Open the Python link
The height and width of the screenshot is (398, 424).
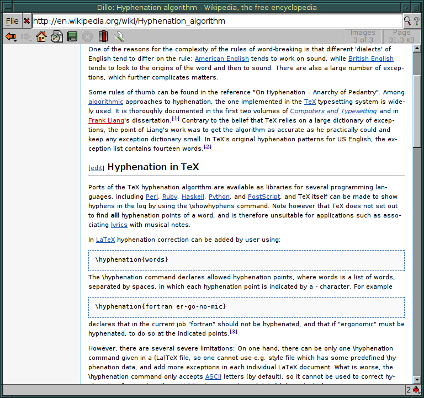click(219, 197)
